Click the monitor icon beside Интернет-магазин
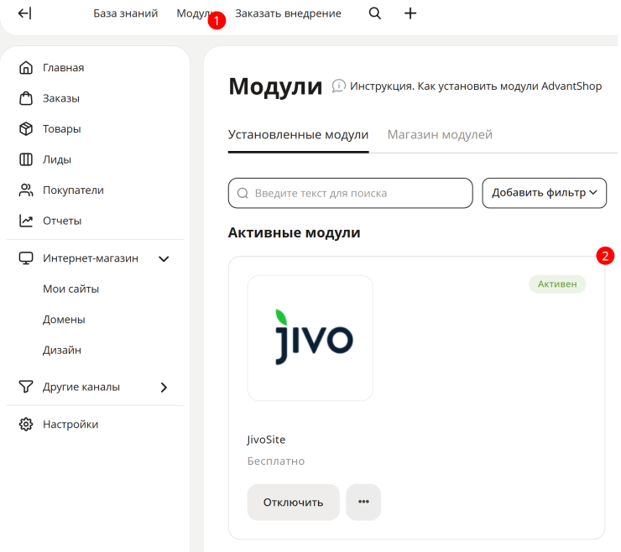 [x=26, y=258]
